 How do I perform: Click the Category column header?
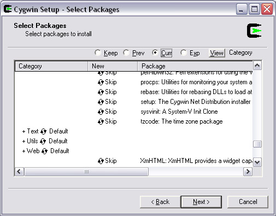51,66
